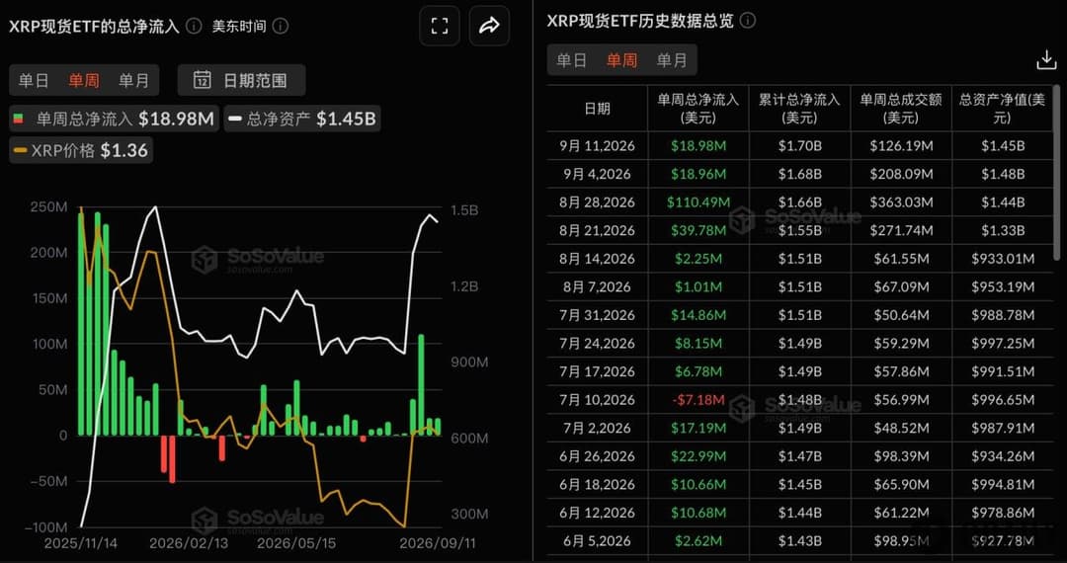Open info icon beside 美东时间
Viewport: 1067px width, 563px height.
tap(280, 27)
